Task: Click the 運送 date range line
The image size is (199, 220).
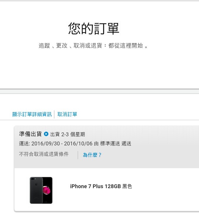Action: pyautogui.click(x=75, y=144)
